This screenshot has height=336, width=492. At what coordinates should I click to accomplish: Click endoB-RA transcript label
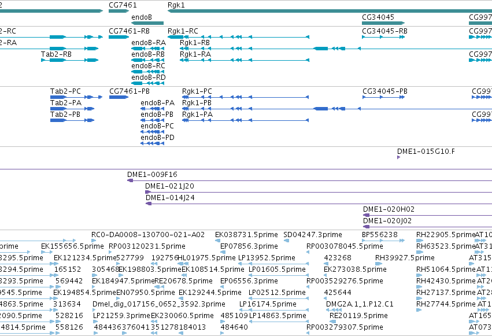[x=149, y=43]
